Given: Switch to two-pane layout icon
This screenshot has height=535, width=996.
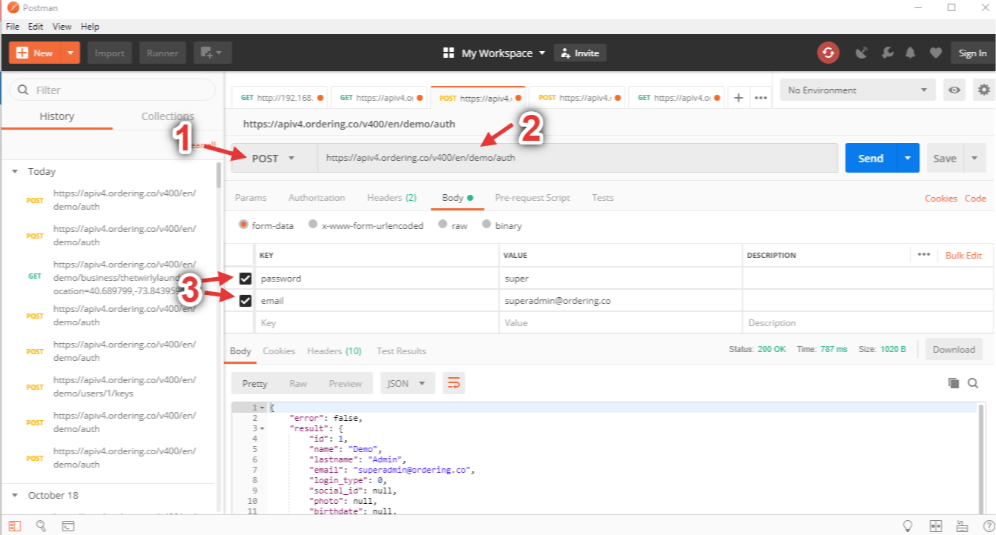Looking at the screenshot, I should [936, 526].
